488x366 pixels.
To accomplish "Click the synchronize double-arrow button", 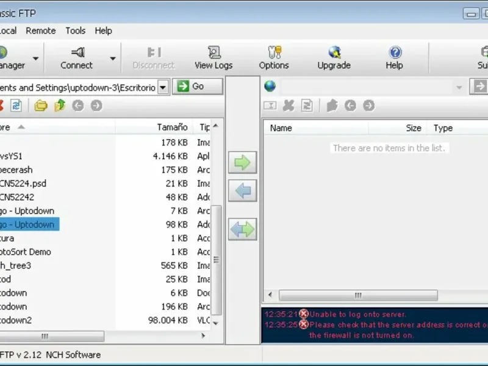I will tap(242, 229).
